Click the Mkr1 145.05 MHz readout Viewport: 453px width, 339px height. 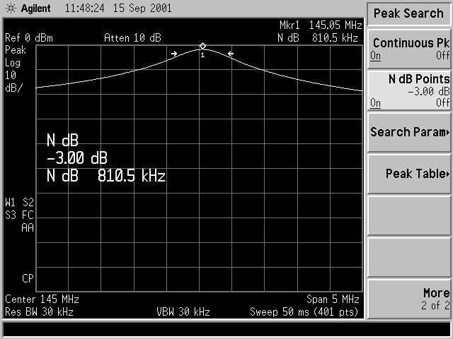coord(321,25)
